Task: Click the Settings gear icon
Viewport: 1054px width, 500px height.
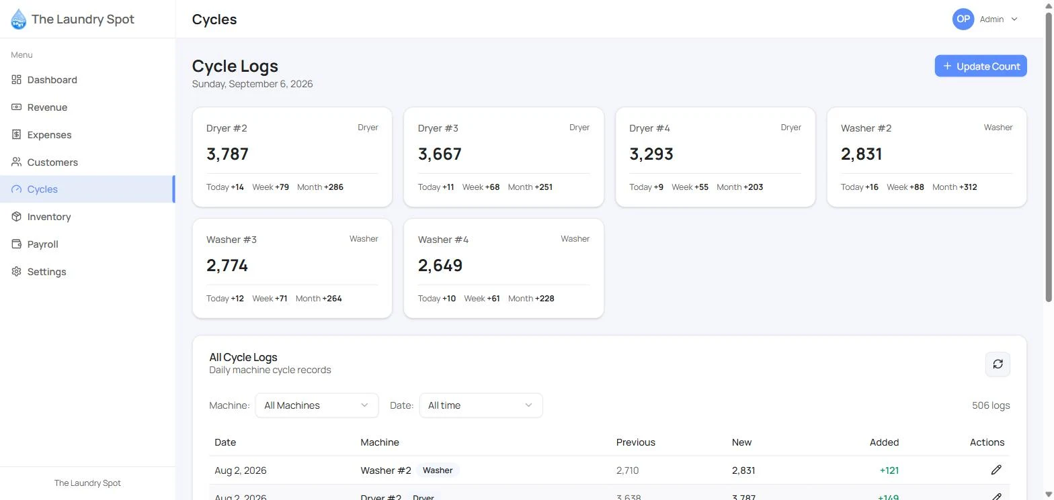Action: click(17, 272)
